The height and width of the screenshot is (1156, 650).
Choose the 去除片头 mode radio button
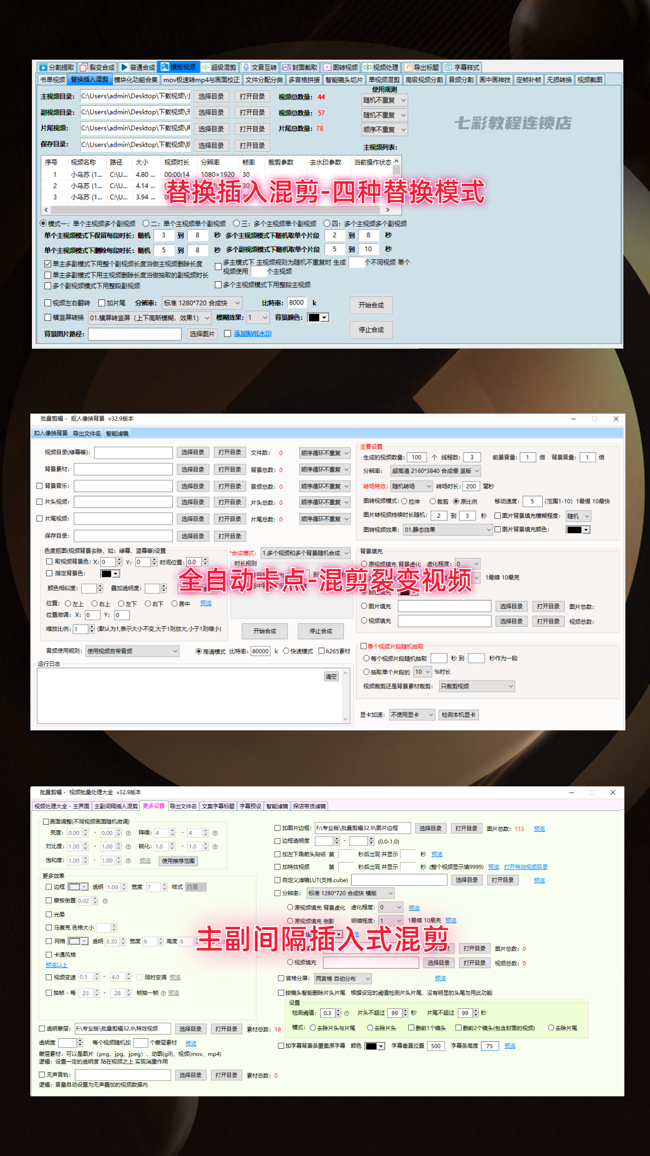point(370,1028)
